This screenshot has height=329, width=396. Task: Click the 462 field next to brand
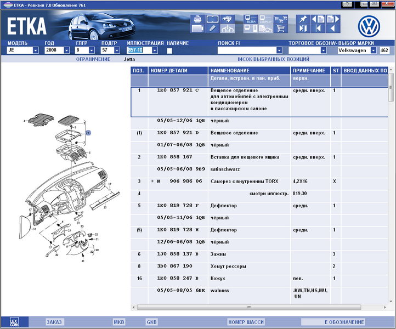384,50
